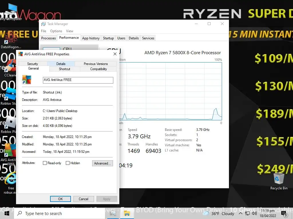The width and height of the screenshot is (293, 219).
Task: Click AVG icon in Properties title bar
Action: [x=21, y=54]
